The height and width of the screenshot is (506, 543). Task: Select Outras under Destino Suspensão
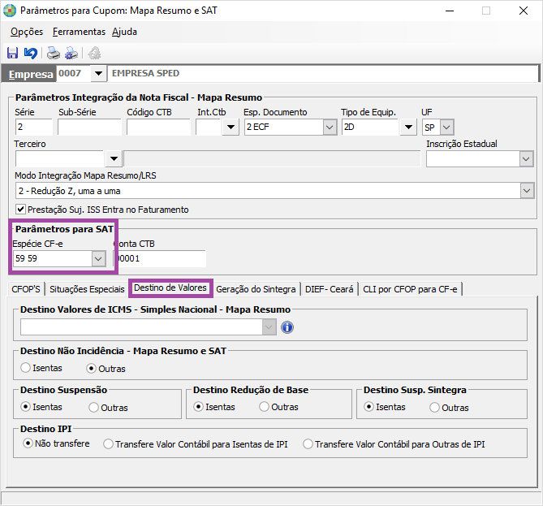click(x=94, y=407)
